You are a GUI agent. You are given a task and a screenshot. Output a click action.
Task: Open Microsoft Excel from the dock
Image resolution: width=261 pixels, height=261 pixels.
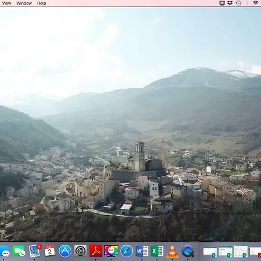click(157, 251)
